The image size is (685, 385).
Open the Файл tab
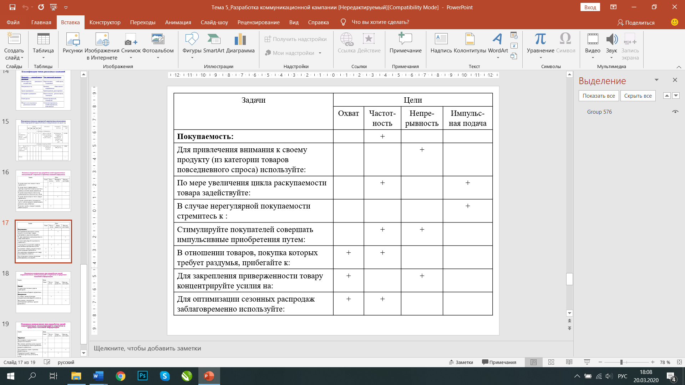(x=13, y=22)
